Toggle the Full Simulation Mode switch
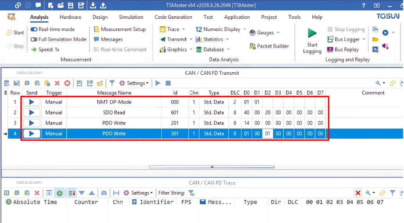Viewport: 404px width, 223px height. pyautogui.click(x=34, y=40)
